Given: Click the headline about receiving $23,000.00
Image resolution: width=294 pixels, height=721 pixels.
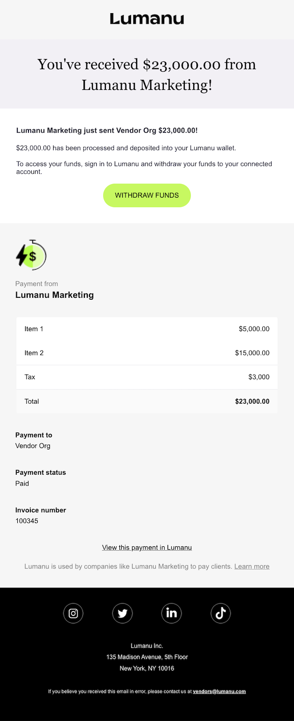Looking at the screenshot, I should tap(147, 74).
